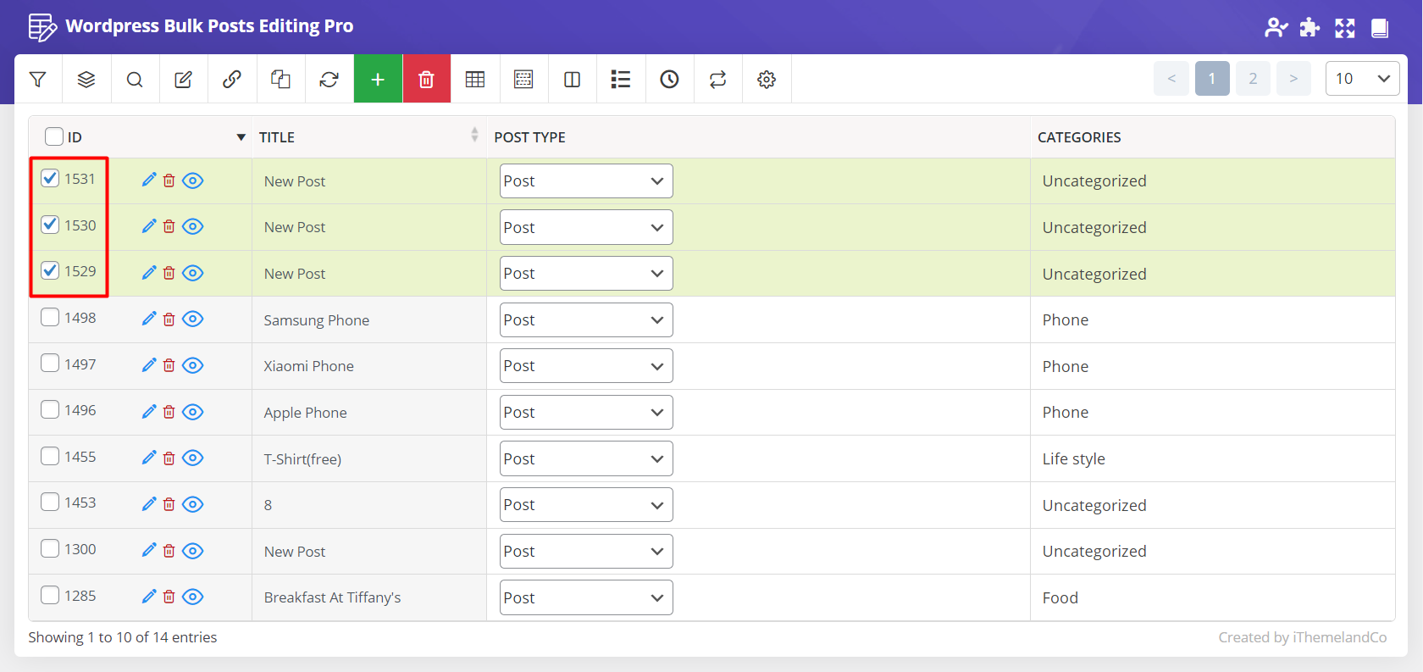
Task: Click the next page arrow button
Action: (1293, 79)
